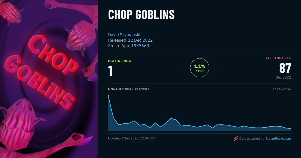Click the all-time peak value 87

pyautogui.click(x=285, y=68)
